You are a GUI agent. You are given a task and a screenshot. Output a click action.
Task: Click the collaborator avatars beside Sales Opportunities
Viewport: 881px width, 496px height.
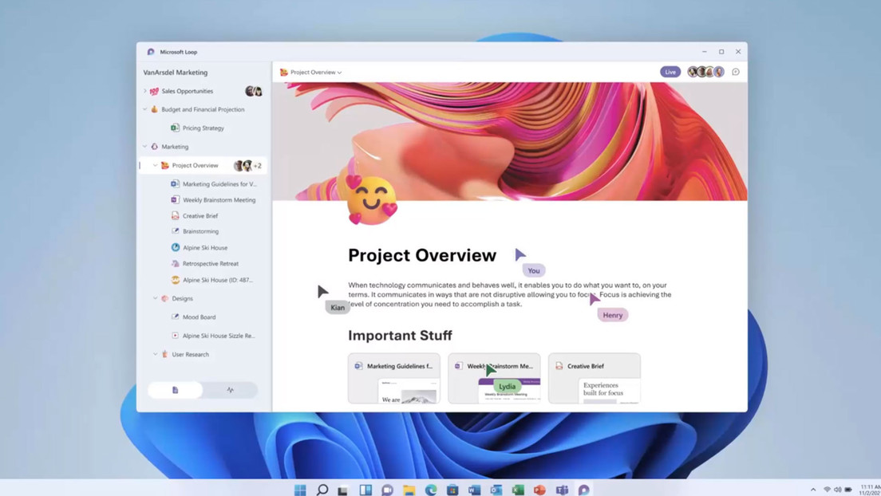pos(254,91)
